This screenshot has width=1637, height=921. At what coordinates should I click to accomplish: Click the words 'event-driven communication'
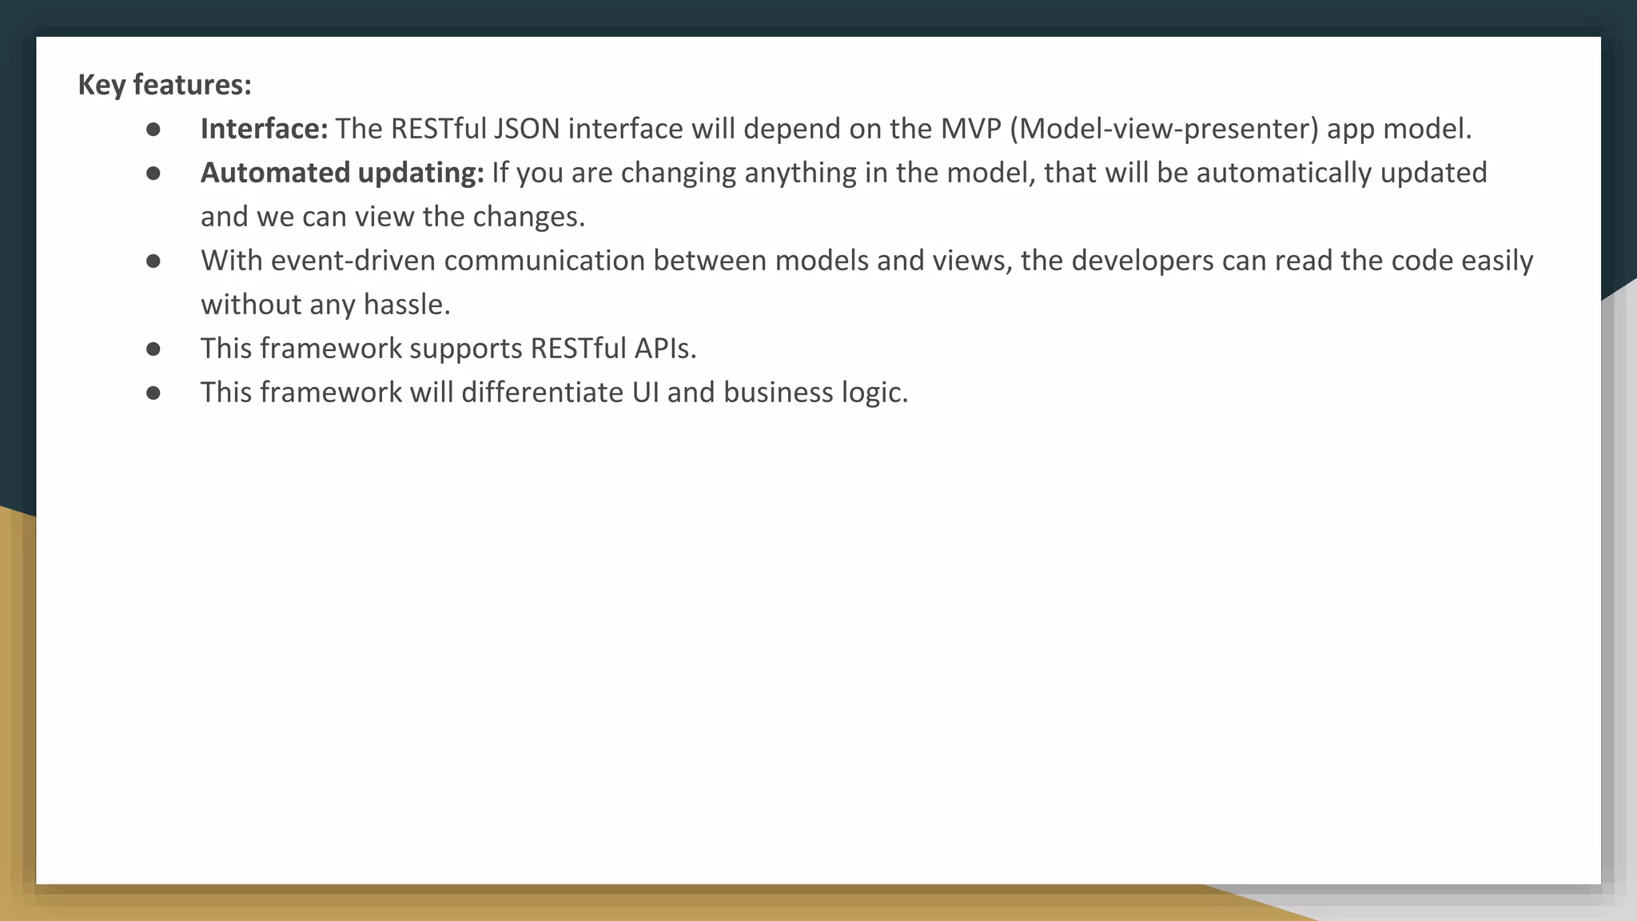tap(458, 261)
